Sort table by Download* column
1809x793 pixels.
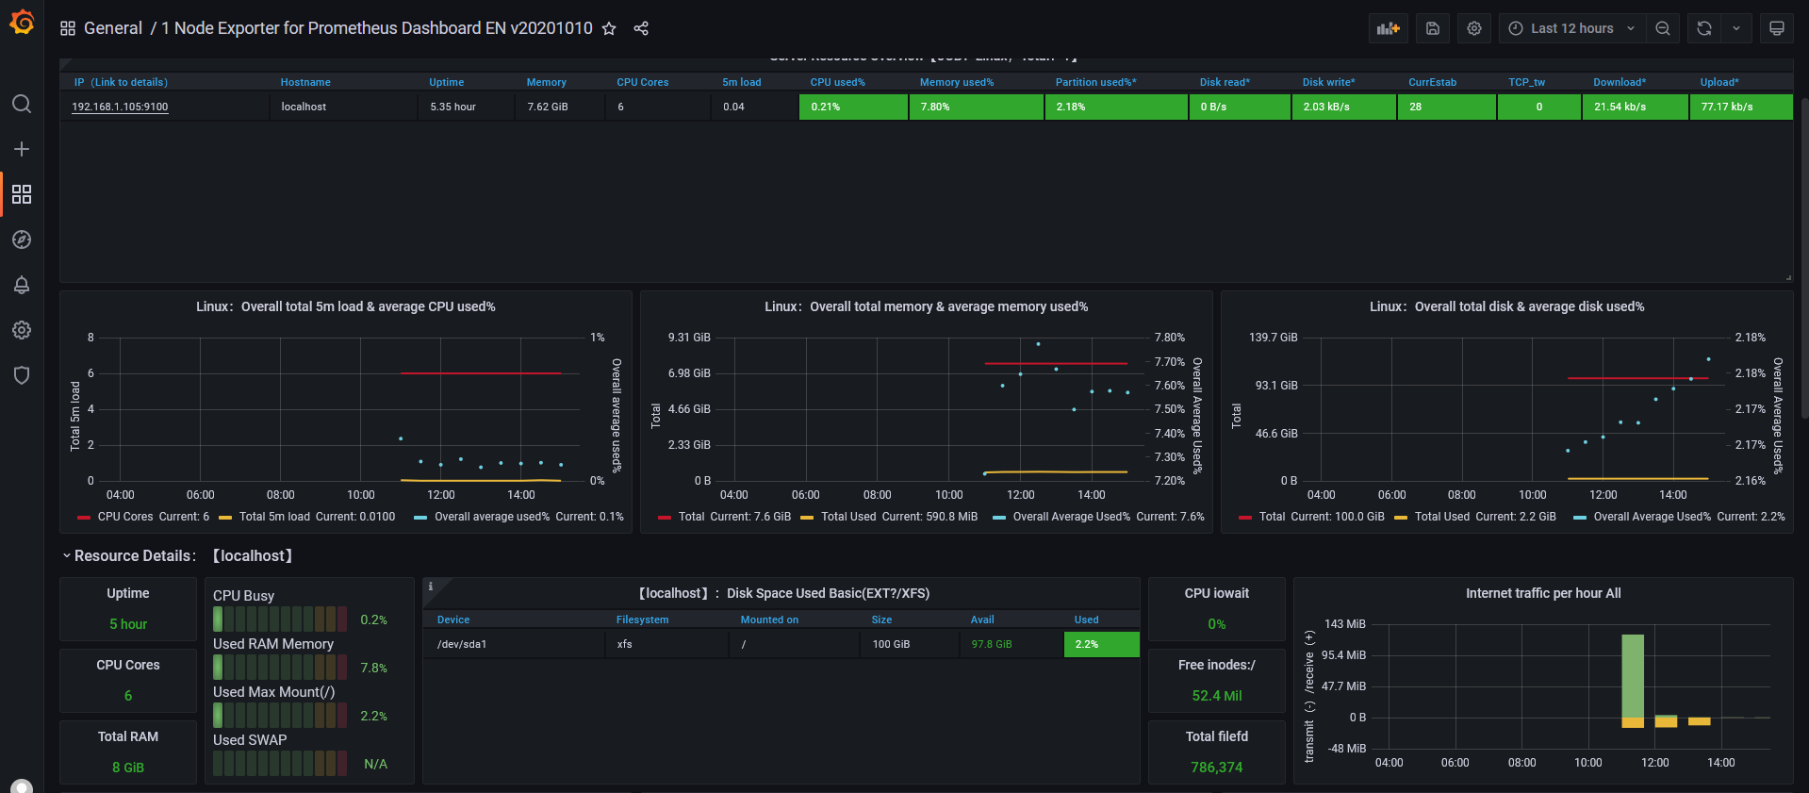[1620, 82]
